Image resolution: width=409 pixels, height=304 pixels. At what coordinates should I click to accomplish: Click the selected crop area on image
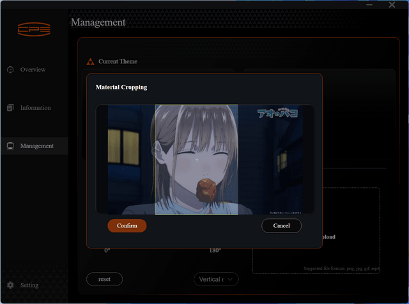pyautogui.click(x=196, y=160)
